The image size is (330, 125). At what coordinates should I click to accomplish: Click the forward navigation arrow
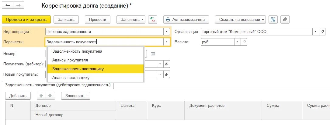pyautogui.click(x=19, y=6)
